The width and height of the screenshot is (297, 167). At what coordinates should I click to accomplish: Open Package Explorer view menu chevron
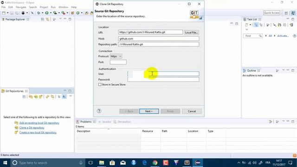pos(60,19)
